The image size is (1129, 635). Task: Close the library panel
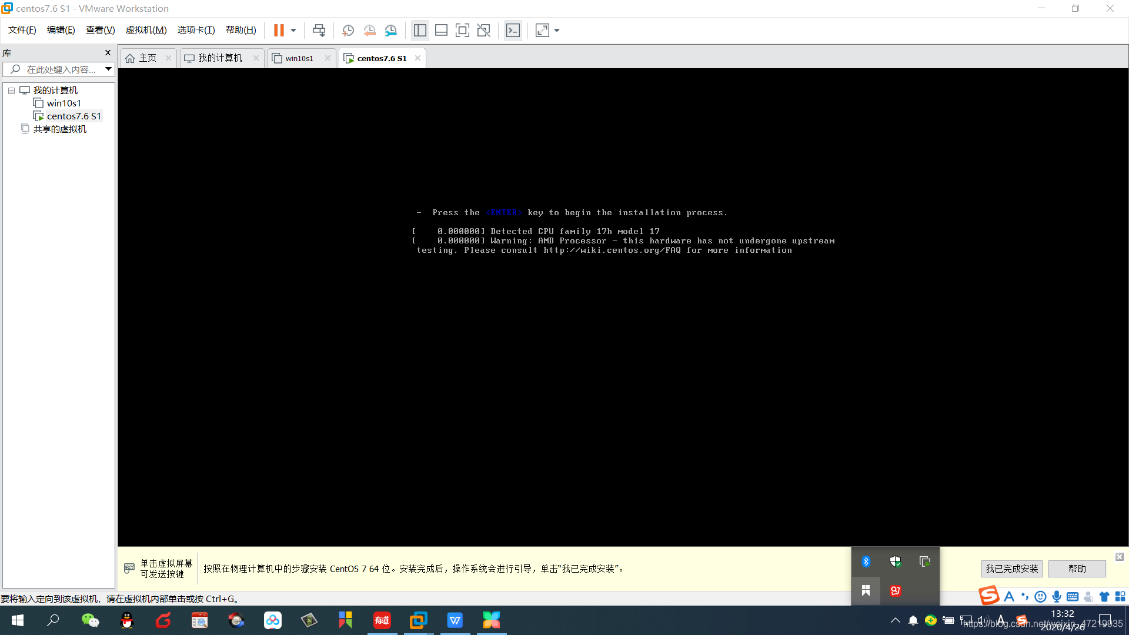(108, 52)
